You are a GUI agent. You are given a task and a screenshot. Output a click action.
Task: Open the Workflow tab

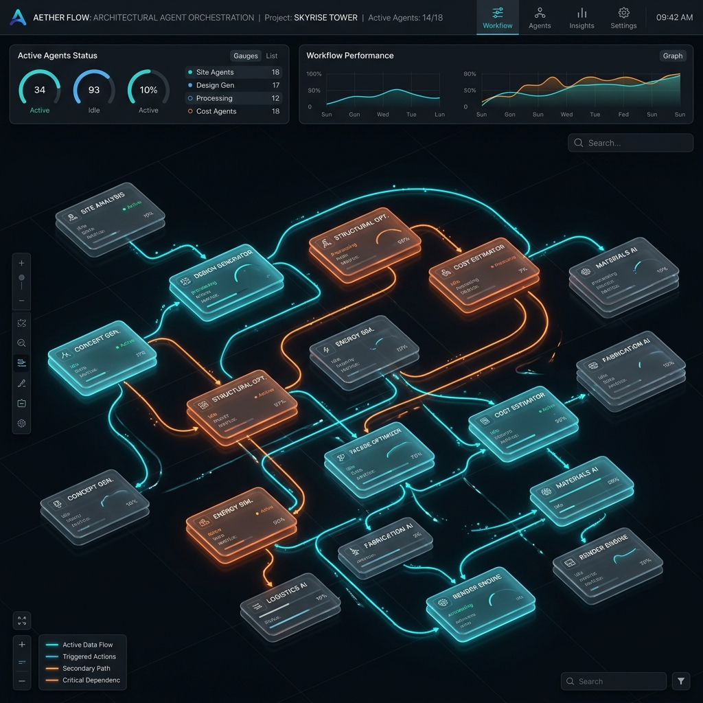coord(497,18)
